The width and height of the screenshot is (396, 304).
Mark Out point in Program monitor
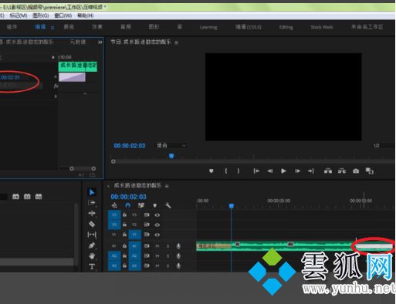tap(239, 171)
